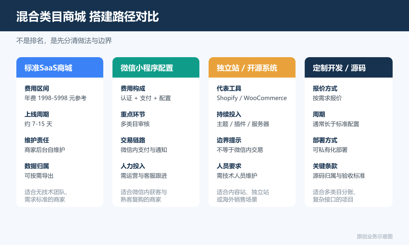Click the 人力投入 label
This screenshot has height=245, width=409.
(x=133, y=166)
